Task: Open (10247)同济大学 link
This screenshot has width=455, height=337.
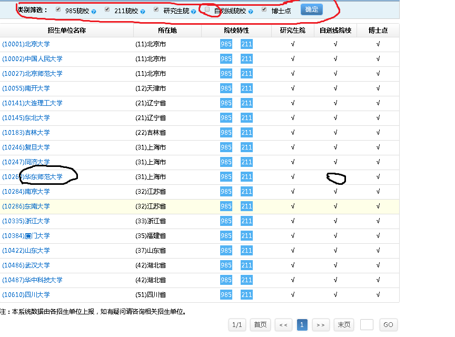Action: click(x=26, y=162)
